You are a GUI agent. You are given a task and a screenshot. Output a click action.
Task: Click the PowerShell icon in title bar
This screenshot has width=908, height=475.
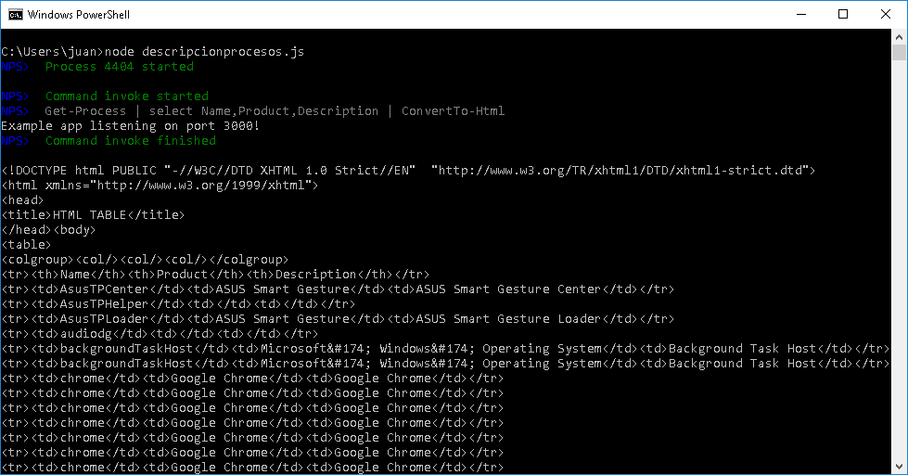coord(15,14)
